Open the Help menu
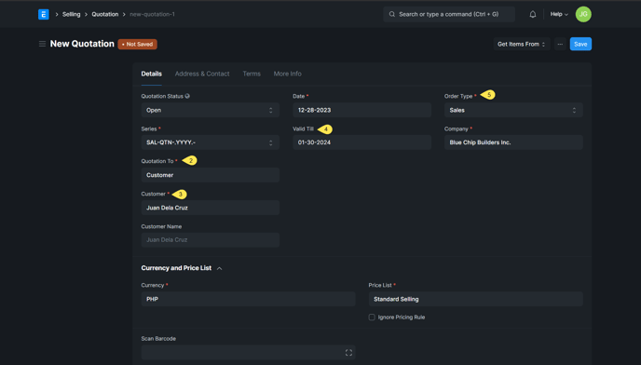This screenshot has height=365, width=641. point(559,14)
